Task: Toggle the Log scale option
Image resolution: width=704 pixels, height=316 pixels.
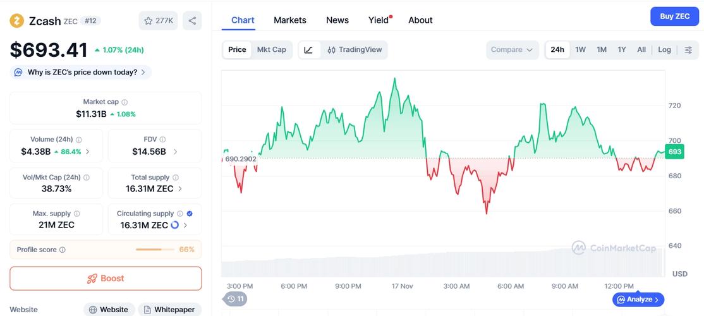Action: 664,50
